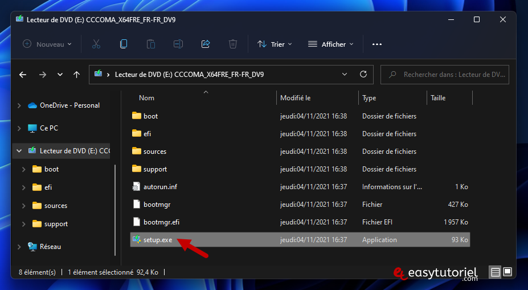This screenshot has height=290, width=528.
Task: Go forward with the right arrow
Action: [42, 75]
